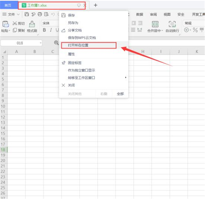Select column H header
Viewport: 205px width, 199px height.
tap(143, 51)
